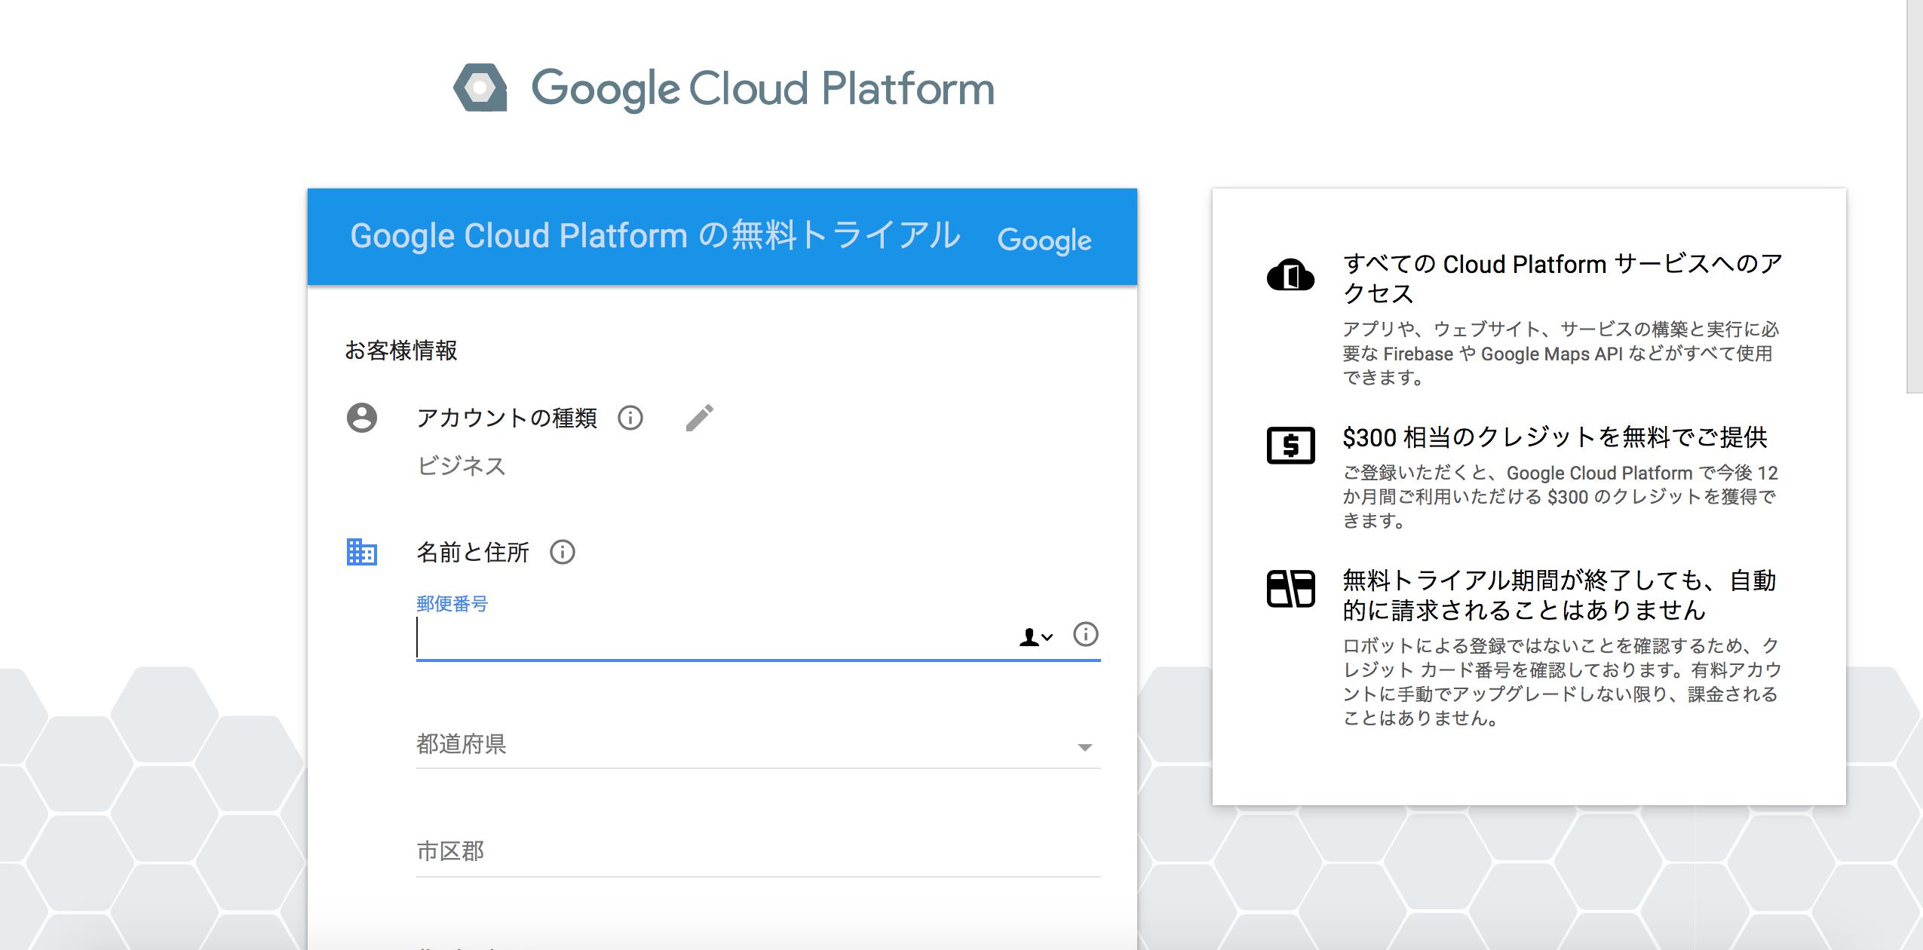Click the Google Cloud Platform header text

[763, 89]
